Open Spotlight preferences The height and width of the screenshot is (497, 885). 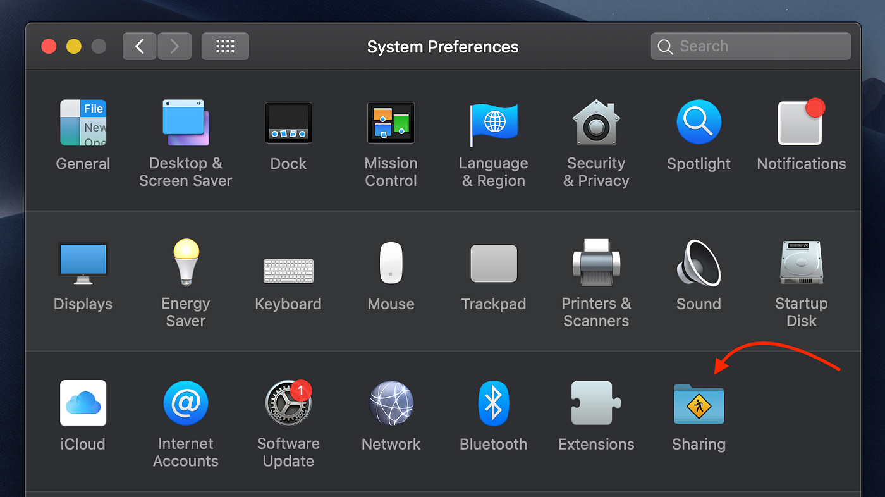[699, 122]
